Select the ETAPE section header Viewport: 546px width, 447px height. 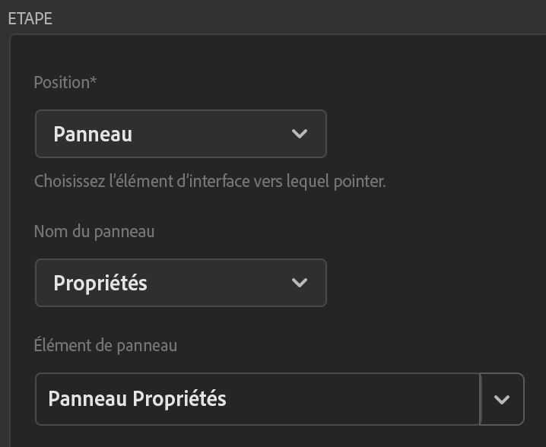[30, 19]
